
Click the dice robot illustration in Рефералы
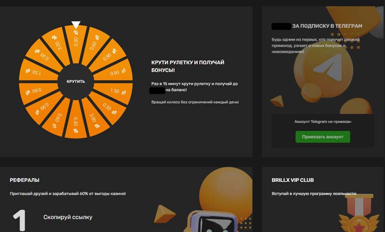(211, 222)
